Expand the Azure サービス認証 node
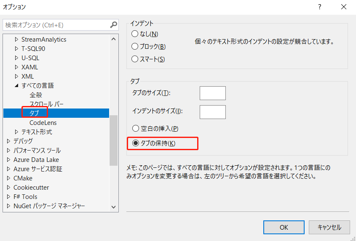 8,169
